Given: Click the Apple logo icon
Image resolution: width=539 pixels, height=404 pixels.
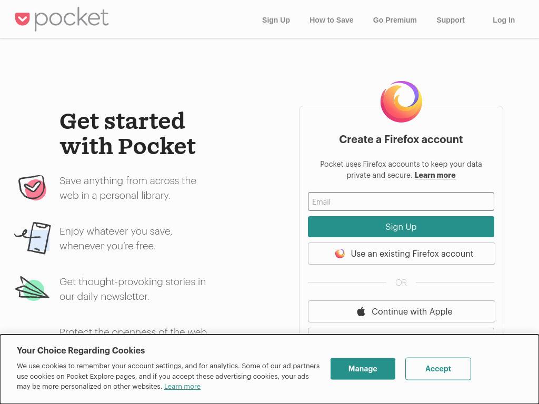Looking at the screenshot, I should click(x=361, y=311).
